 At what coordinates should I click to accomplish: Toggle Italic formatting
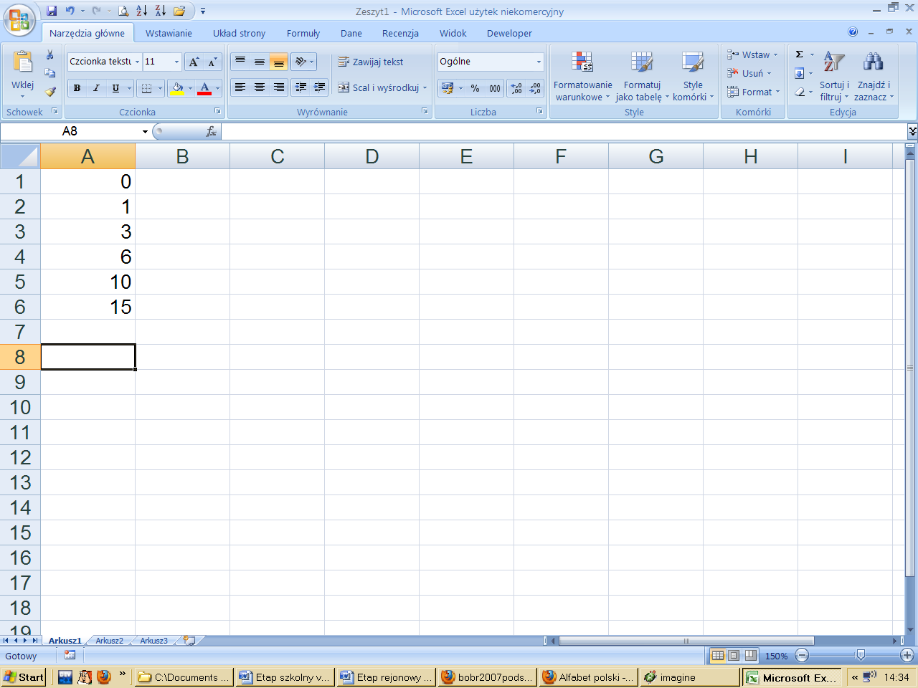tap(96, 88)
